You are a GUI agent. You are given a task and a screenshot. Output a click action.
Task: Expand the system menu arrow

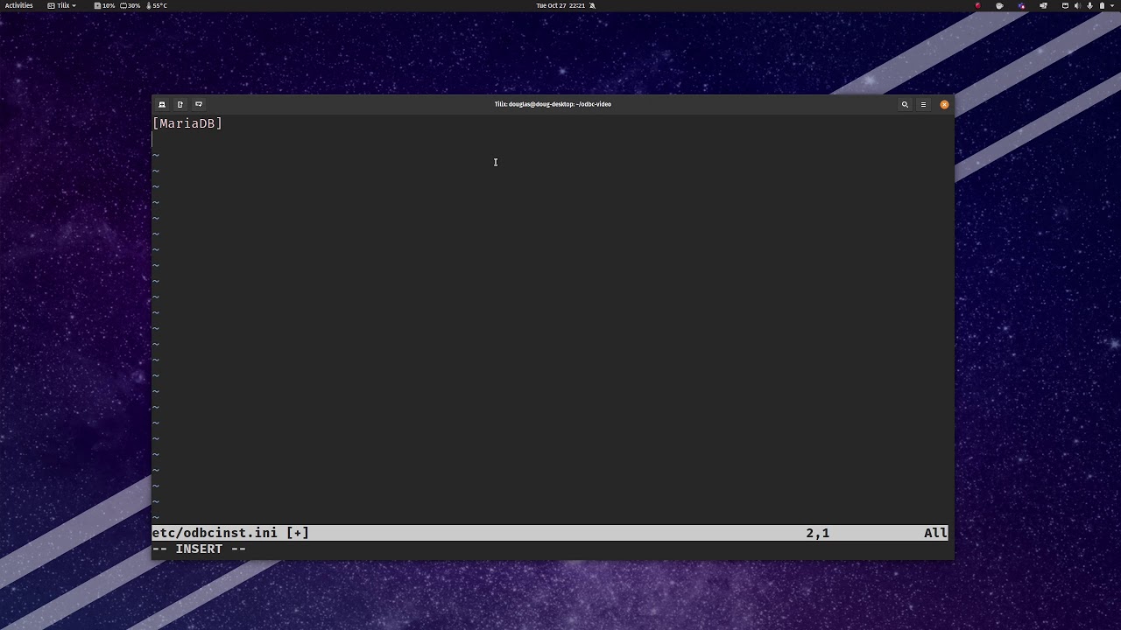pyautogui.click(x=1112, y=5)
